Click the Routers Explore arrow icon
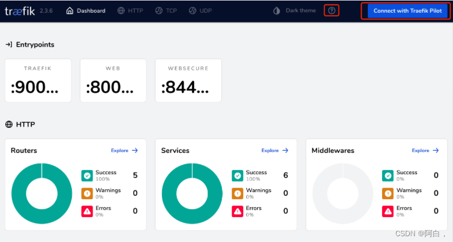 [x=135, y=151]
